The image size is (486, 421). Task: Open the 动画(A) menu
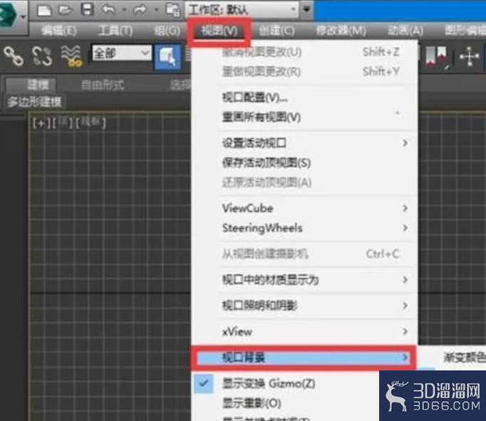point(405,31)
